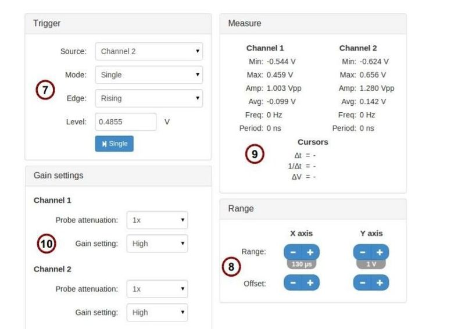Viewport: 465px width, 329px height.
Task: Select Channel 2 Max value 0.656 V
Action: click(x=373, y=75)
